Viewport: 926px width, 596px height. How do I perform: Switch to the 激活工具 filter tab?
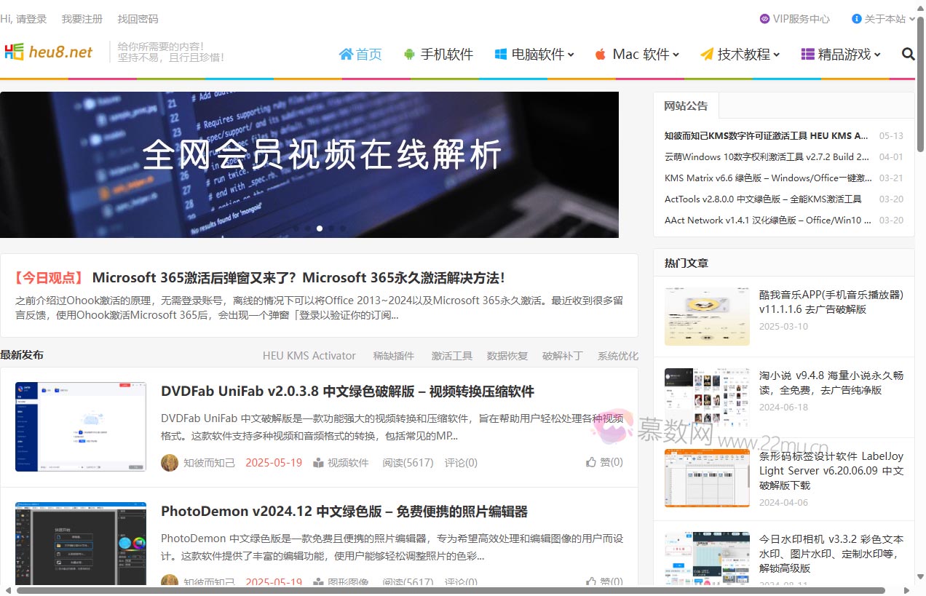click(451, 356)
